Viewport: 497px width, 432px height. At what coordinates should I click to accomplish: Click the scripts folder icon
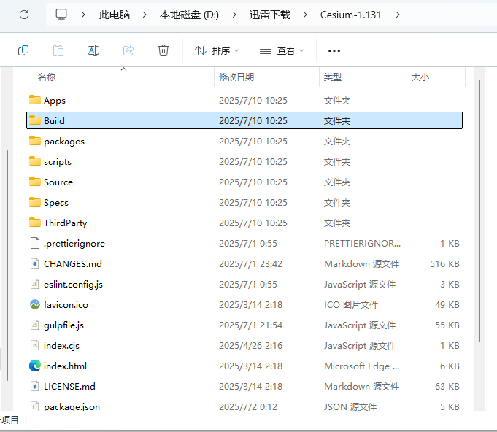click(35, 161)
